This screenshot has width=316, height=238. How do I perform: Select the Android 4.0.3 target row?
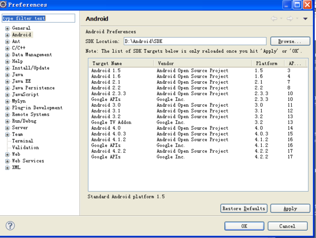[198, 134]
